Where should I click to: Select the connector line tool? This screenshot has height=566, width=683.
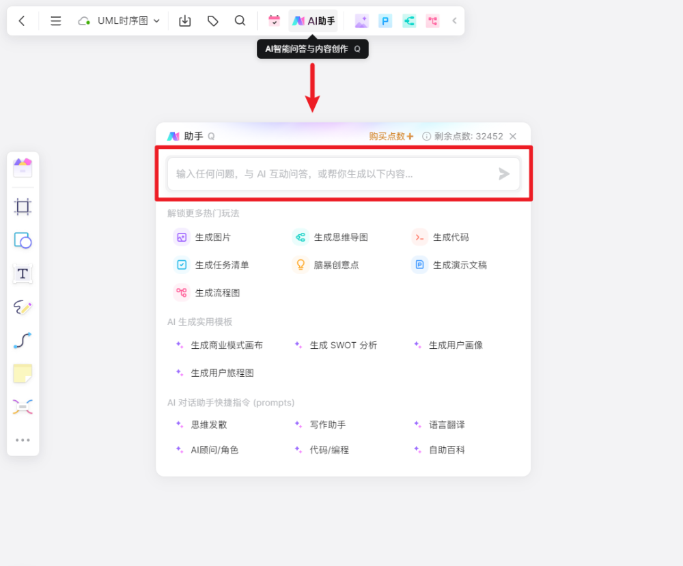23,341
